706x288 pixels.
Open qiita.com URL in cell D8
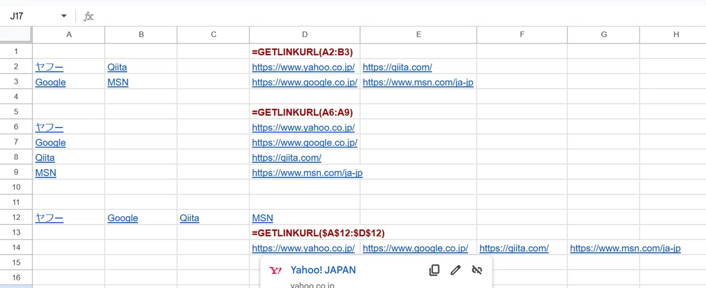[287, 158]
